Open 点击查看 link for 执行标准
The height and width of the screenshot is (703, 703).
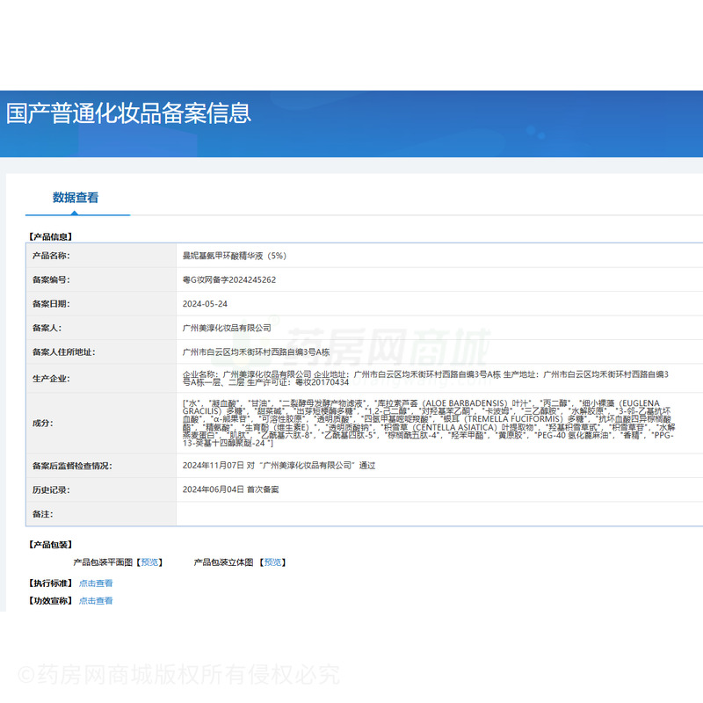tap(96, 583)
